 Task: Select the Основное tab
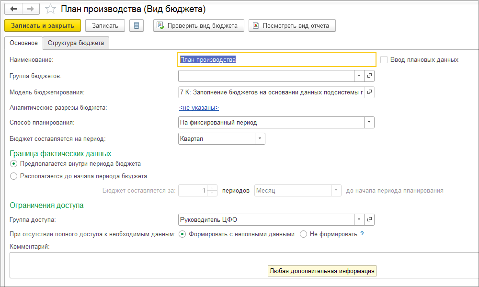pyautogui.click(x=23, y=43)
